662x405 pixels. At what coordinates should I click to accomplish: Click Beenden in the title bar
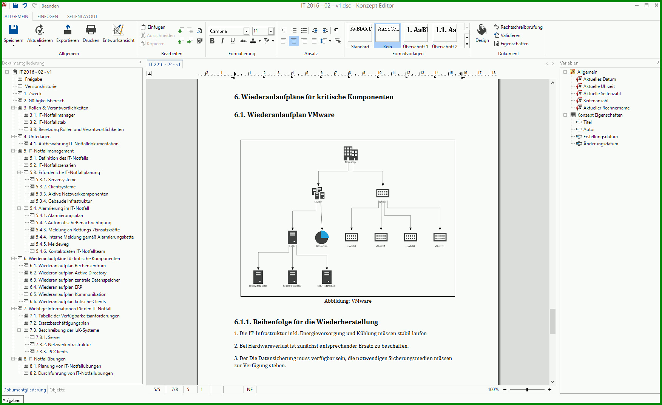point(50,6)
